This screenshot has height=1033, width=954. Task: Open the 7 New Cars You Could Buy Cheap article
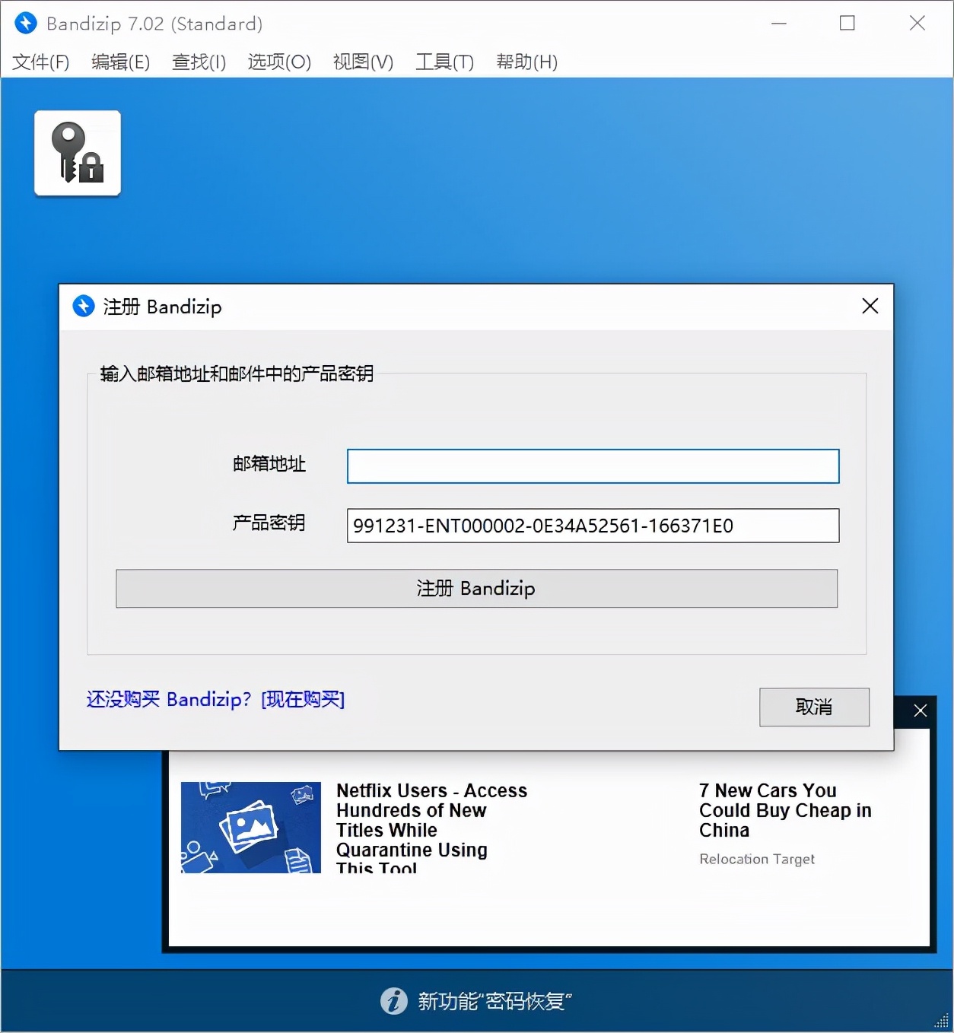785,810
